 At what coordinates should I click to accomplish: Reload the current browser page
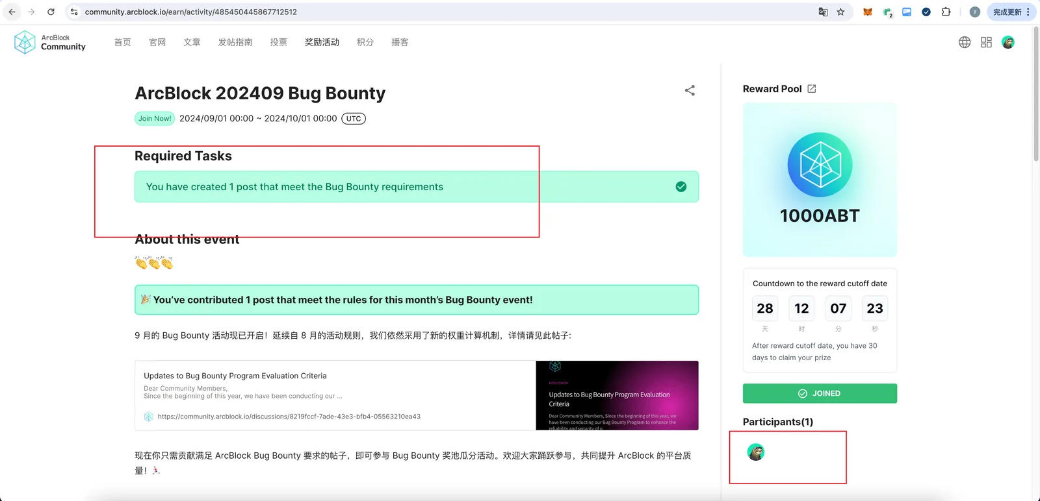[51, 12]
